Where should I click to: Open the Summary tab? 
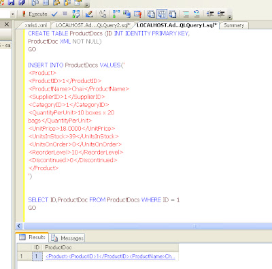[x=234, y=25]
